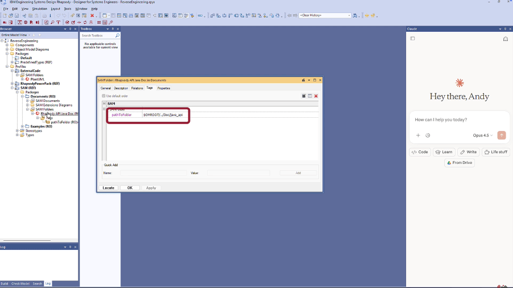Click the red checkmark circle toolbar icon
The height and width of the screenshot is (288, 513).
[x=67, y=23]
